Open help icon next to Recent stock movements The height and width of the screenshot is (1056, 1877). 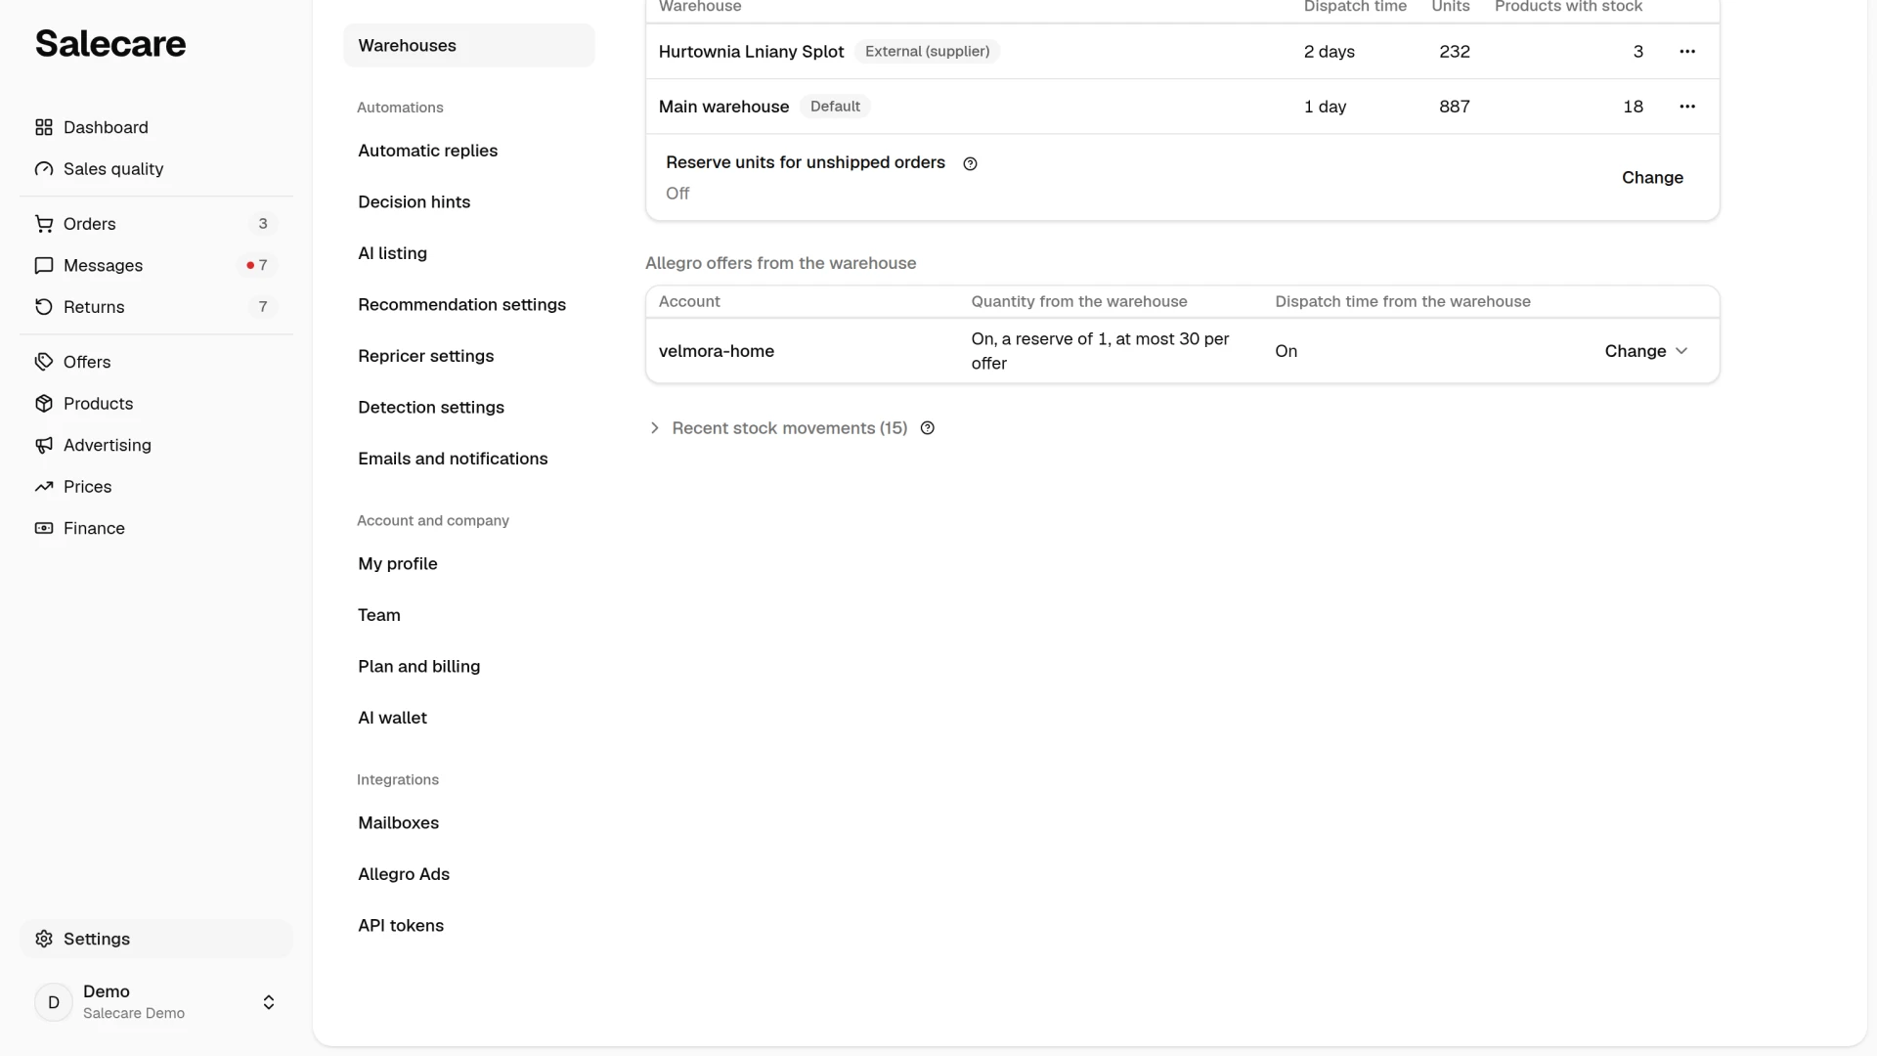(x=928, y=428)
